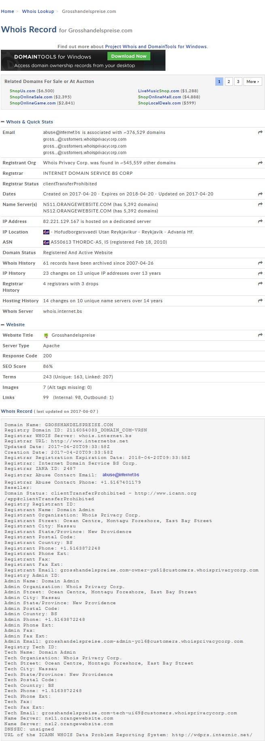Select page 1 of related domains
Image resolution: width=265 pixels, height=741 pixels.
point(219,82)
